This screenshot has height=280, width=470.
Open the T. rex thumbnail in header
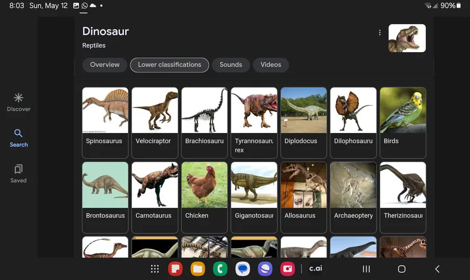tap(407, 38)
